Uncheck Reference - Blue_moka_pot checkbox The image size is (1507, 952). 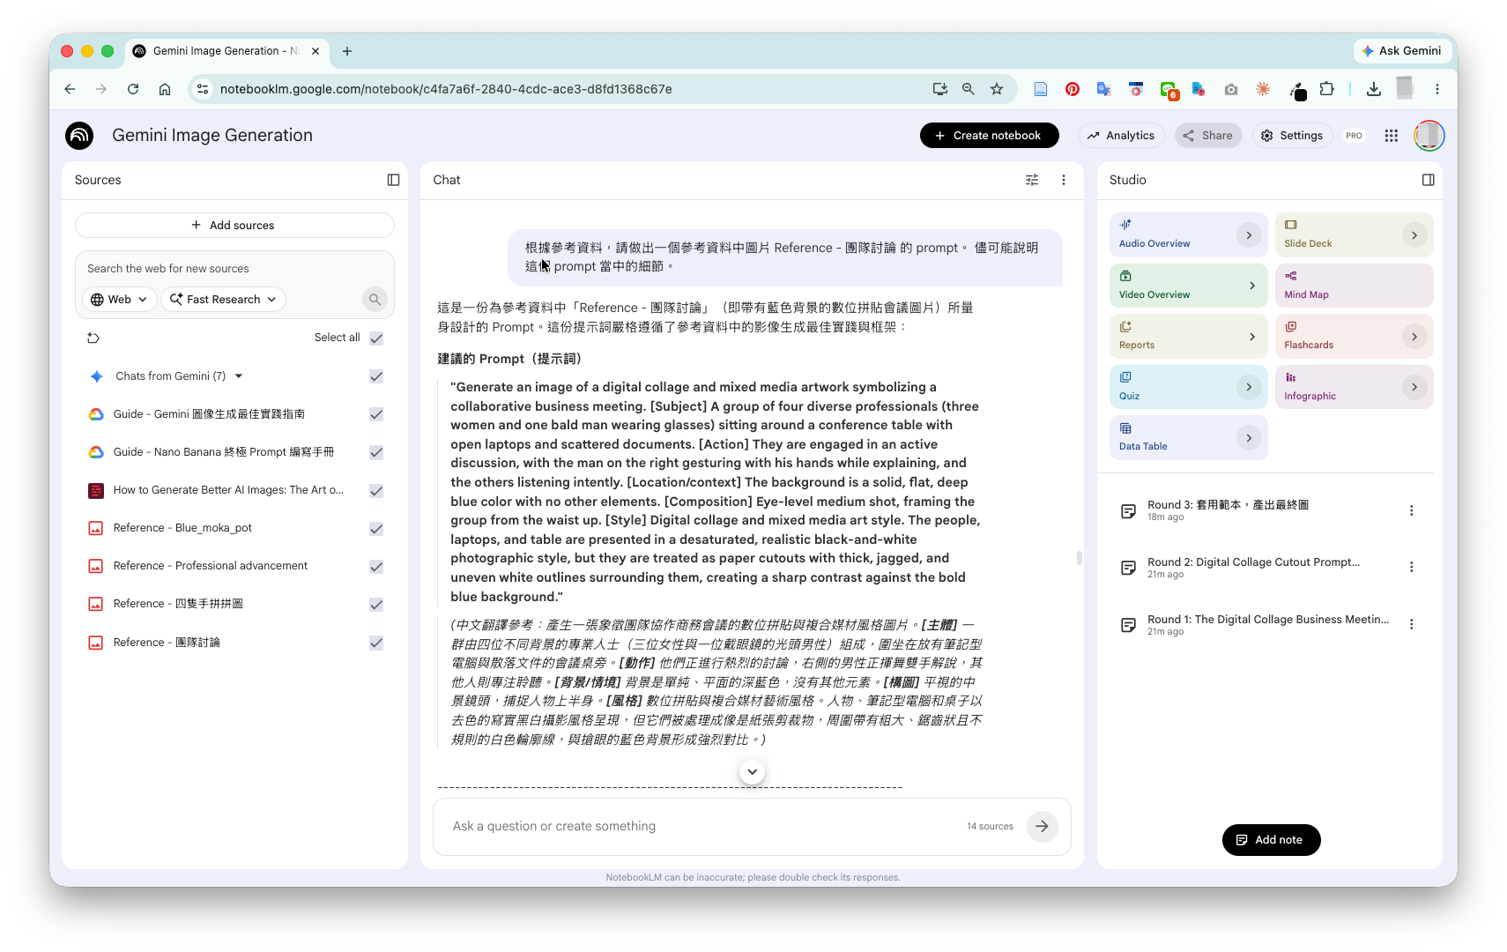point(376,529)
